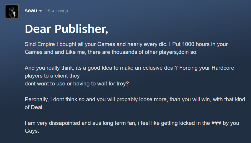251x143 pixels.
Task: Click the line starting 'I am very dissapointed'
Action: point(132,123)
